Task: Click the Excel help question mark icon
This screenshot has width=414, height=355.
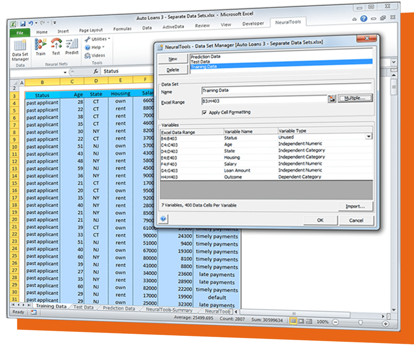Action: click(x=363, y=19)
